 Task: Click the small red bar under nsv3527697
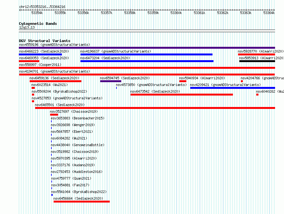54,115
